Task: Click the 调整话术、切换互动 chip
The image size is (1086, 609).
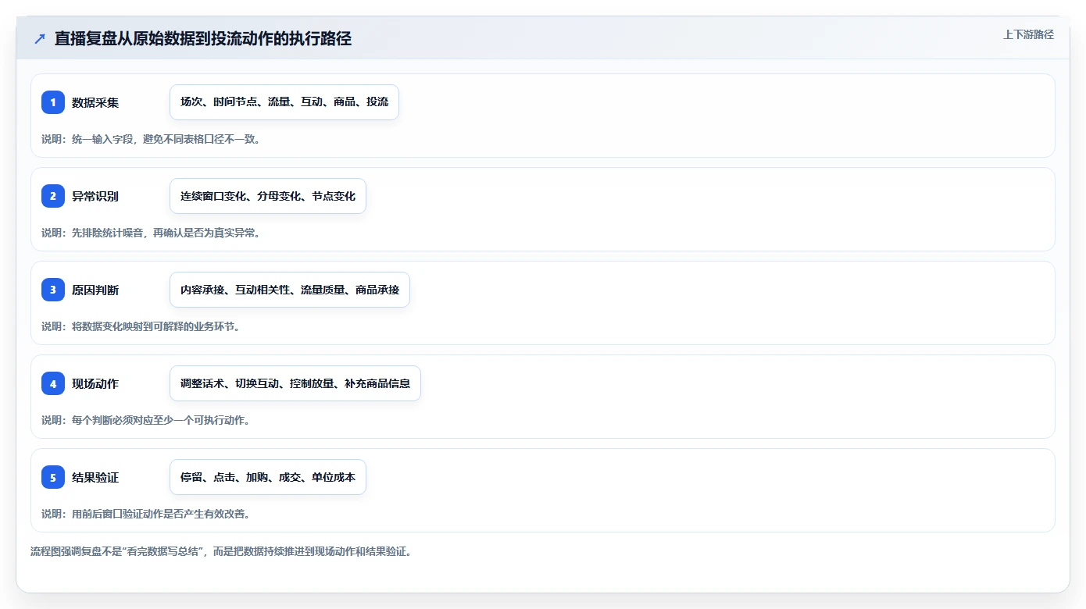Action: pos(295,383)
